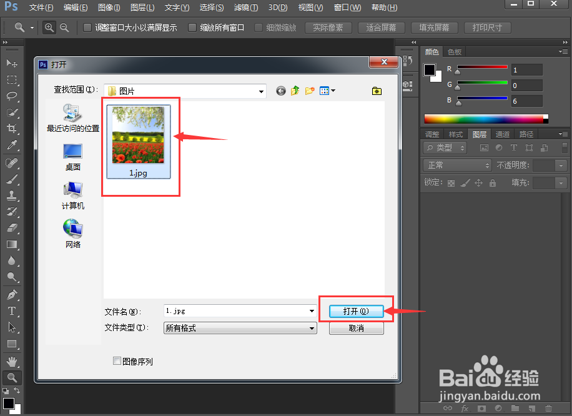Select the Crop tool

12,128
